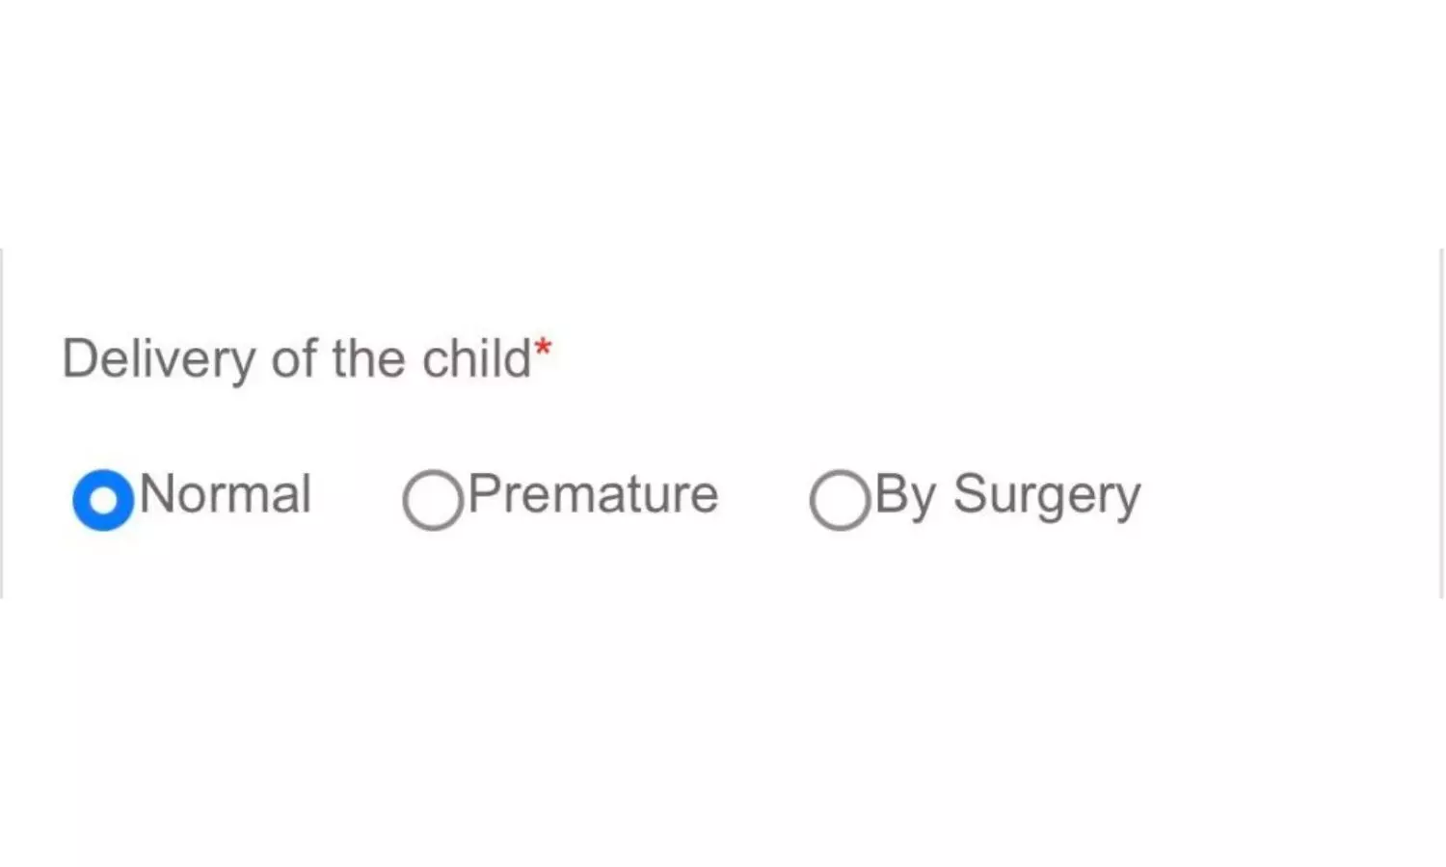Switch the answer from Normal to By Surgery
Viewport: 1446px width, 867px height.
pyautogui.click(x=838, y=498)
